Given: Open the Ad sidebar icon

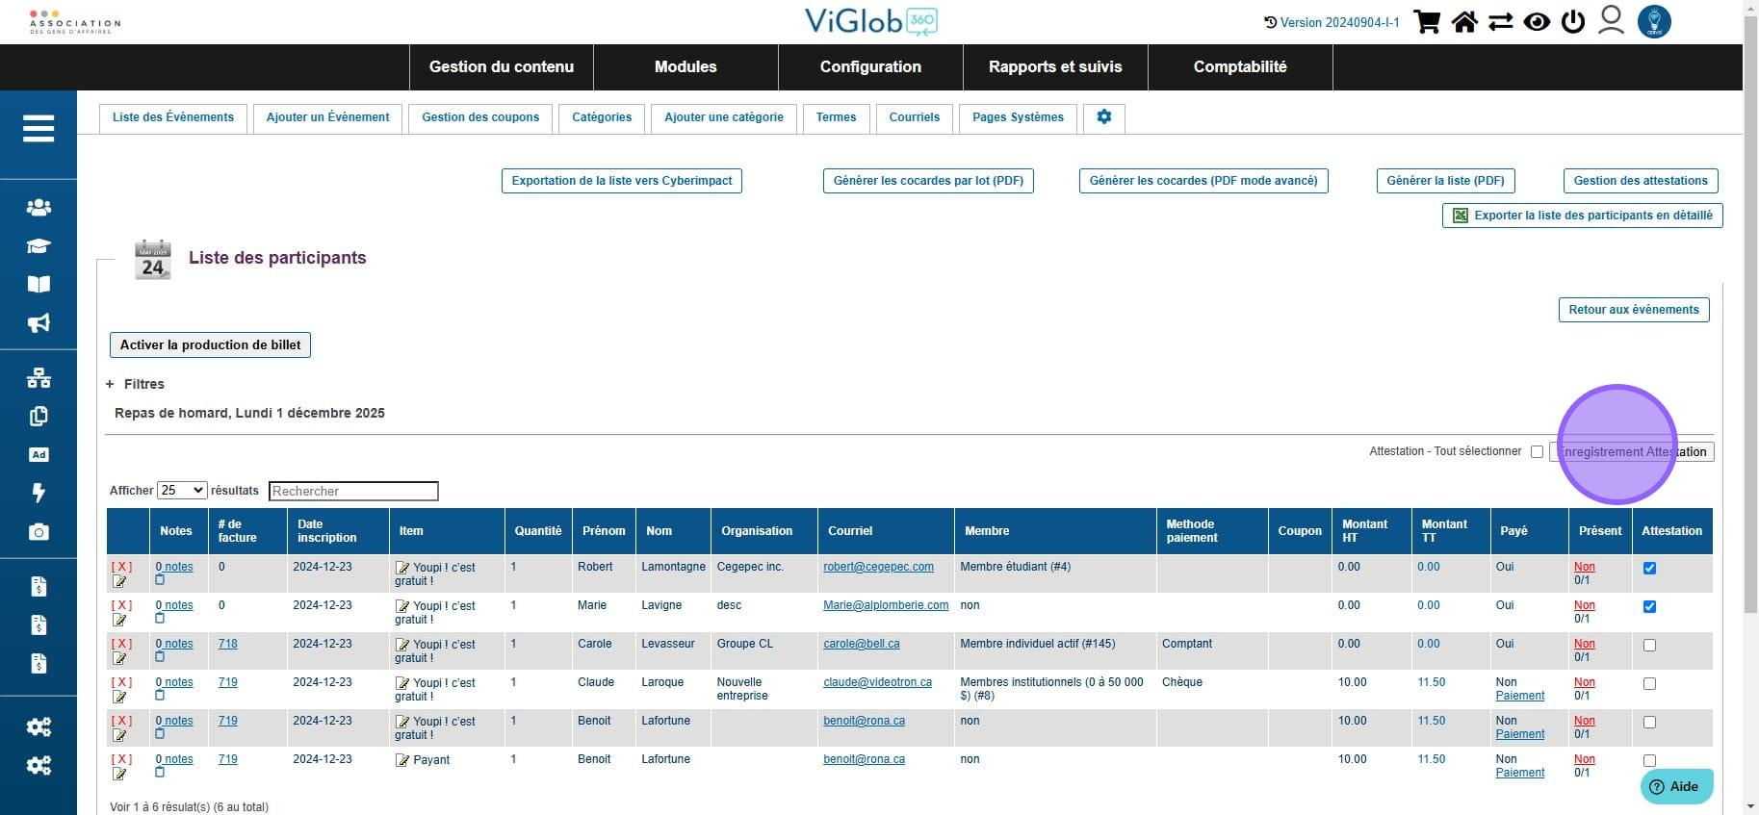Looking at the screenshot, I should [39, 454].
